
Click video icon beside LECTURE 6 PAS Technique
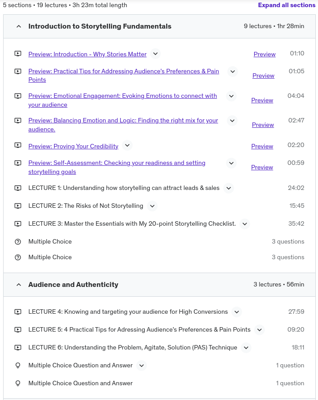pyautogui.click(x=18, y=348)
